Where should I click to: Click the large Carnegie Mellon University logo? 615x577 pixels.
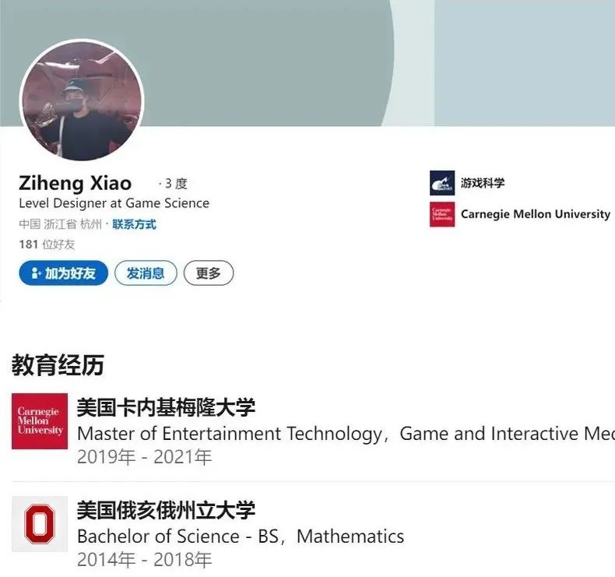40,421
